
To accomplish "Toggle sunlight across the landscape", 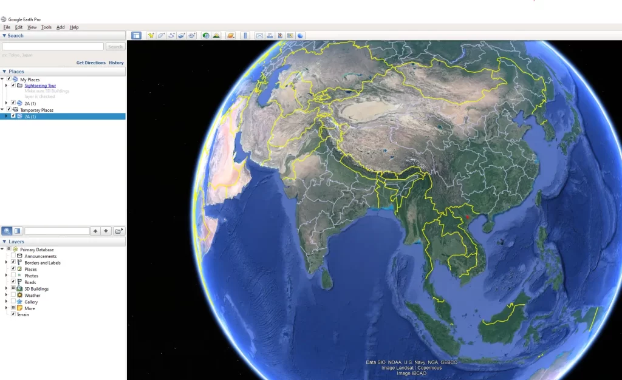I will tap(216, 36).
